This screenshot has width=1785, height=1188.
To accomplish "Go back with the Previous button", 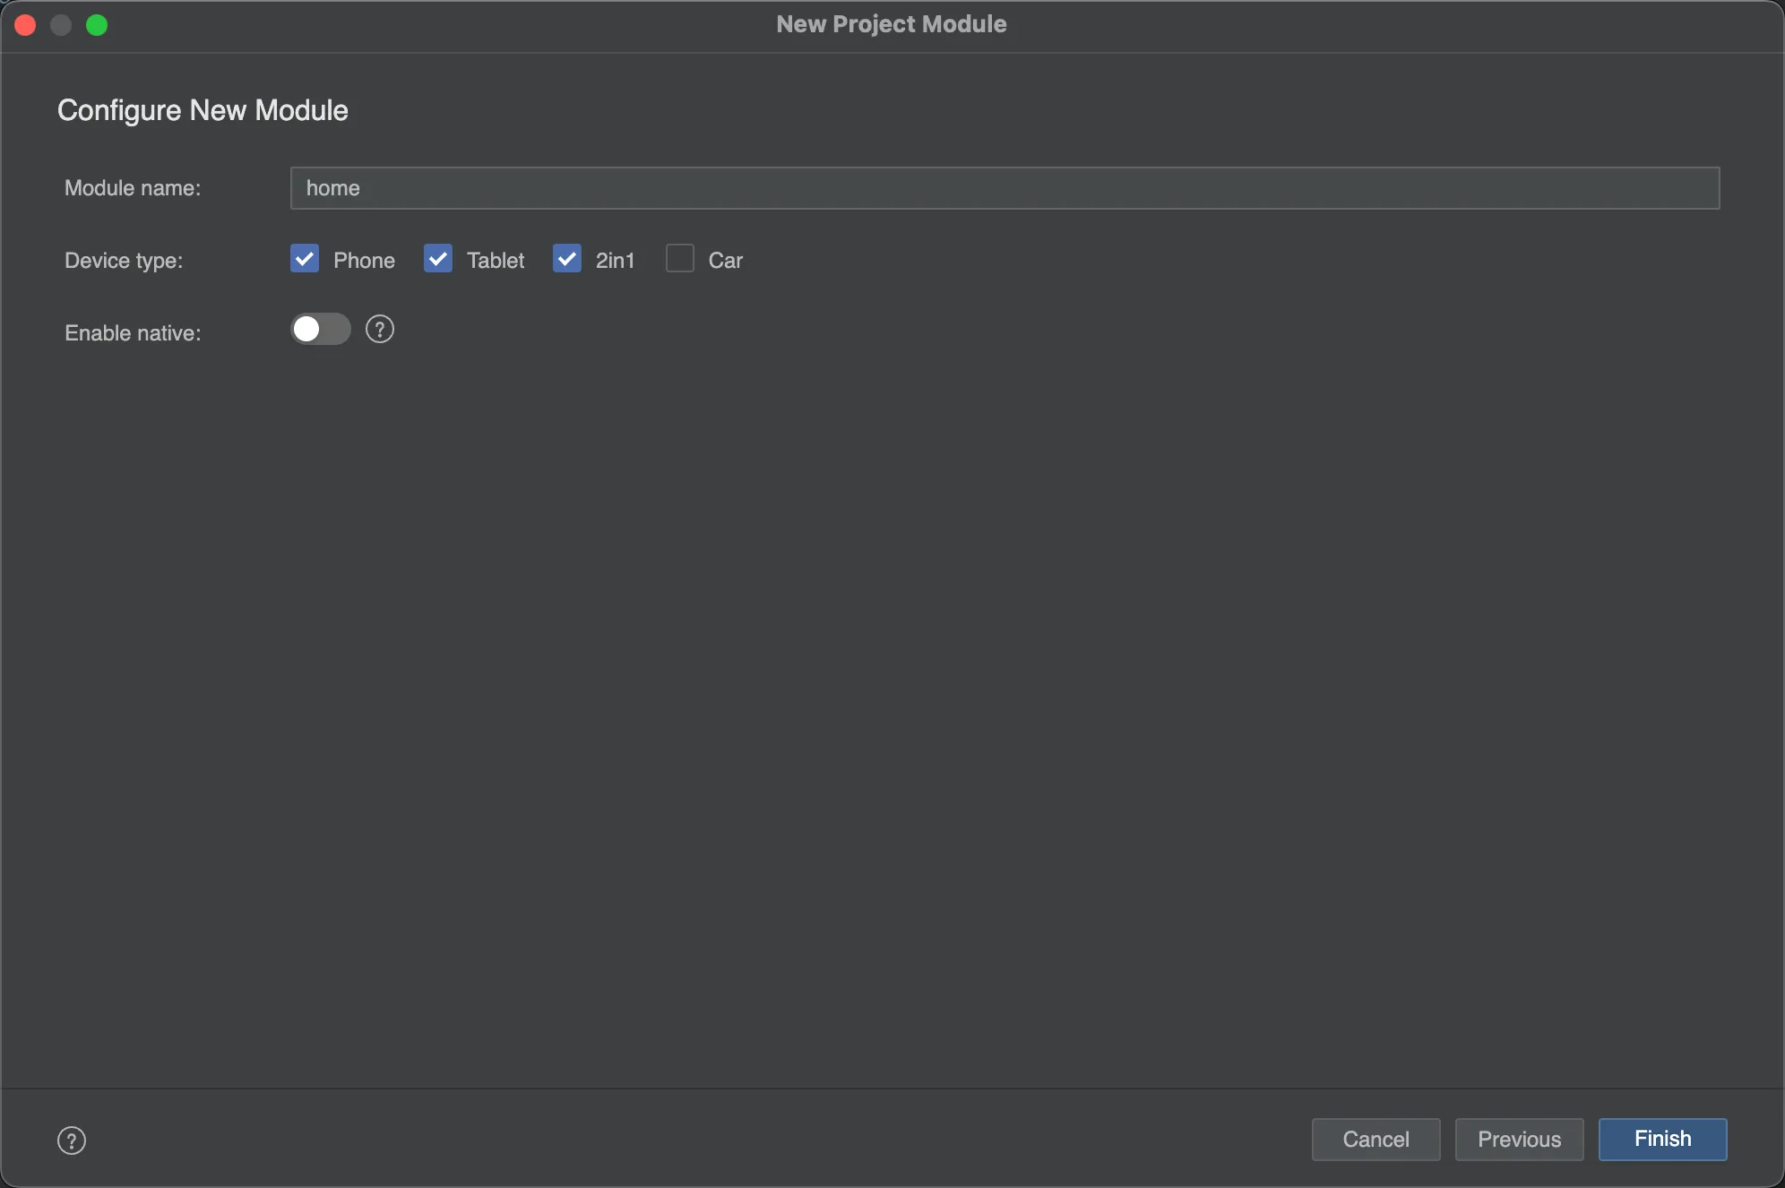I will click(x=1519, y=1140).
